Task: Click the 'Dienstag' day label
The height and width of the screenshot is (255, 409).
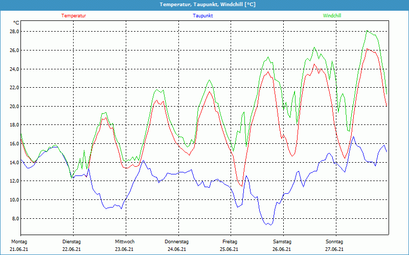Action: (72, 242)
